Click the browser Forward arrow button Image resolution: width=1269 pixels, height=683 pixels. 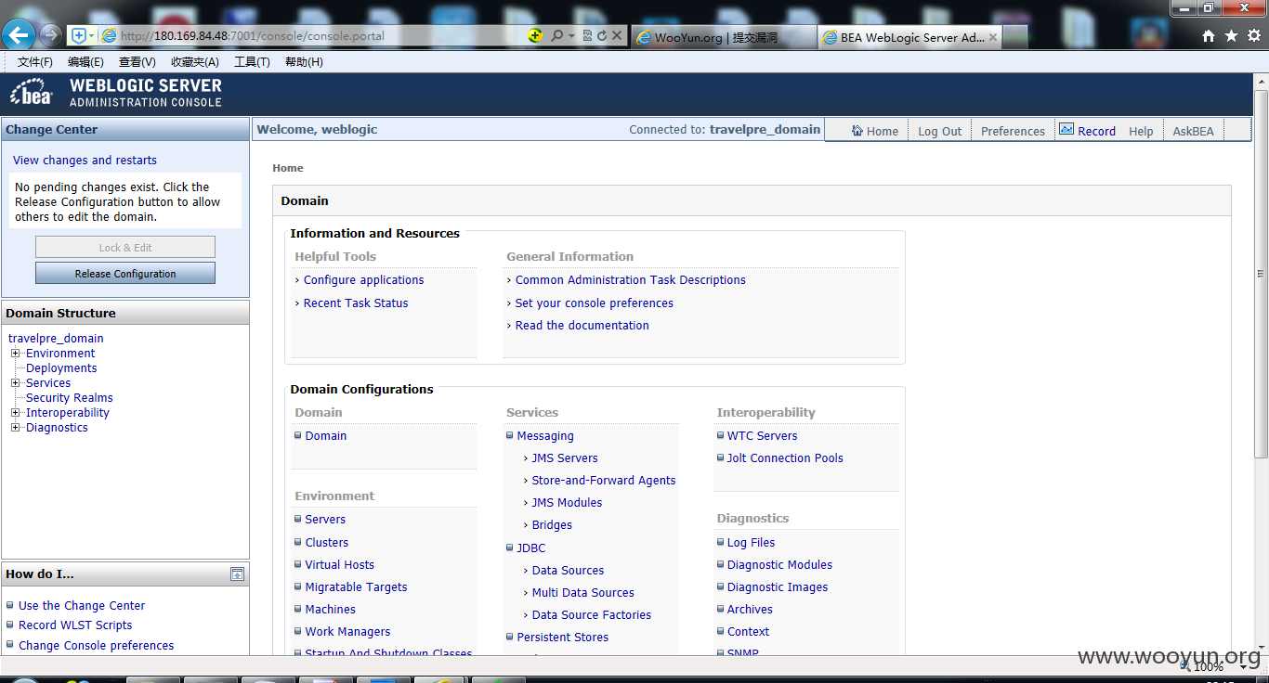tap(50, 35)
